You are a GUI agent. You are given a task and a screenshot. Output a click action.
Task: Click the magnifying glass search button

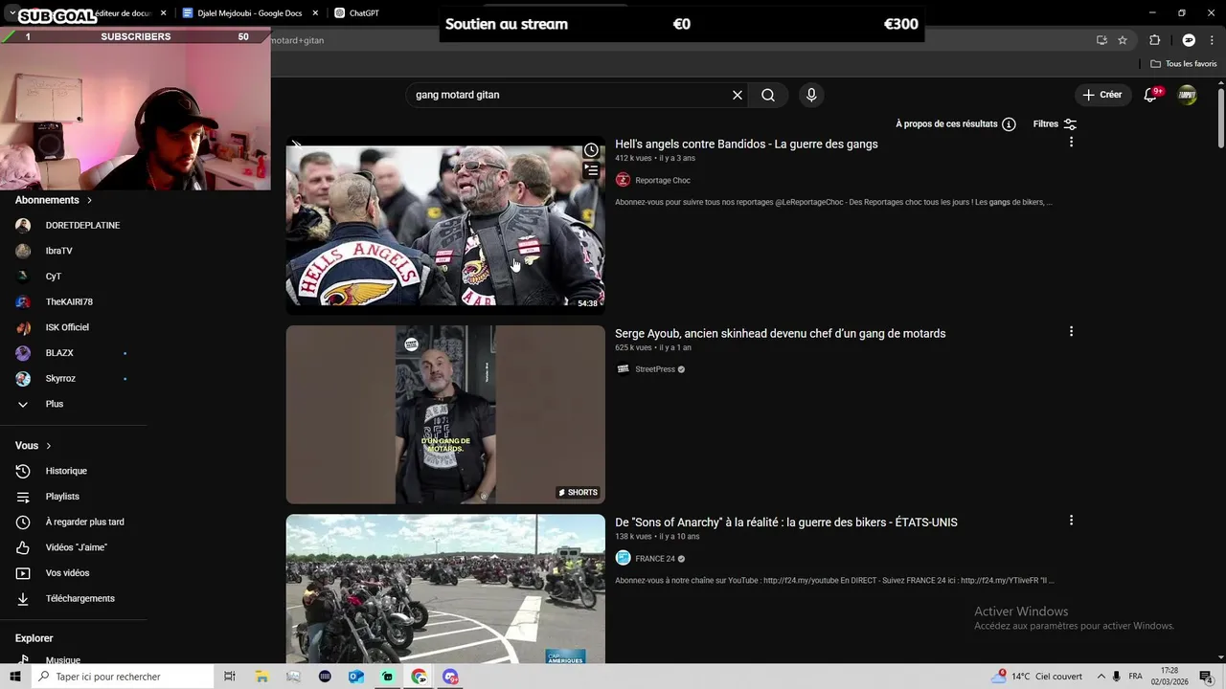tap(768, 95)
